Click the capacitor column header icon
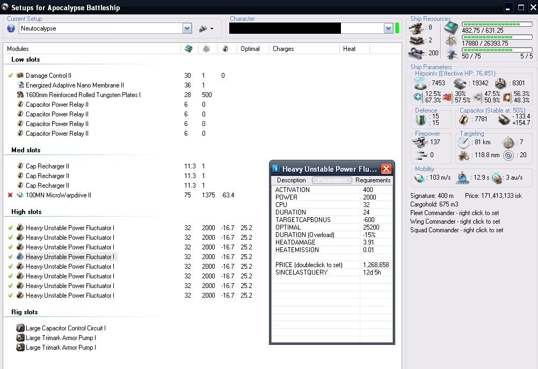 (226, 49)
